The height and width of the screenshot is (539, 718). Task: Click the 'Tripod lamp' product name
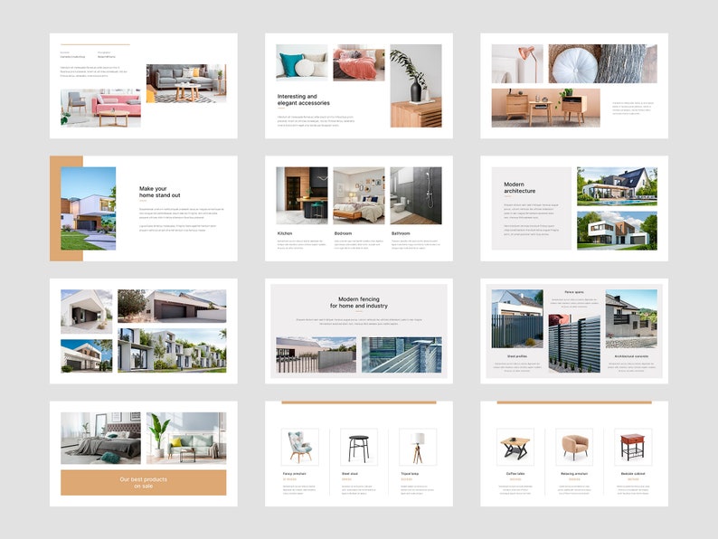point(410,474)
